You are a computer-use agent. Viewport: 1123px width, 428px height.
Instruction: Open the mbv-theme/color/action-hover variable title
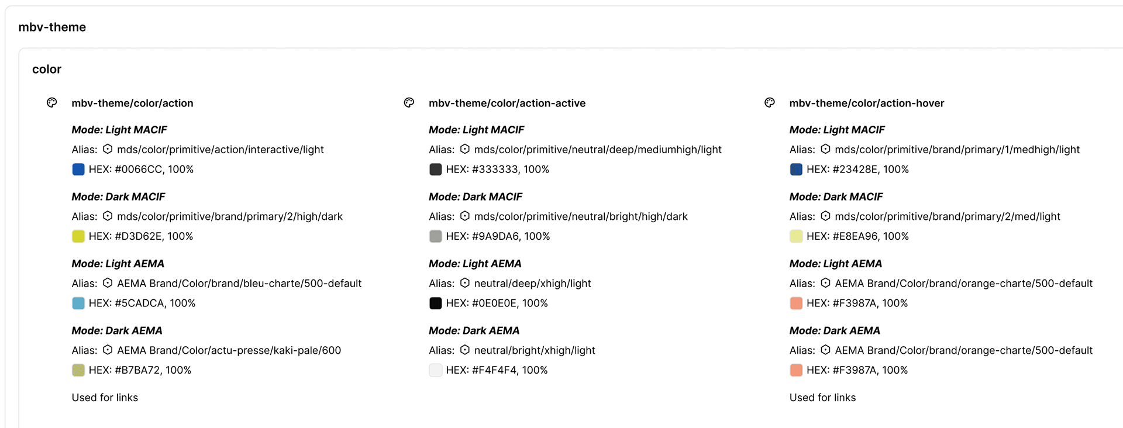click(866, 103)
